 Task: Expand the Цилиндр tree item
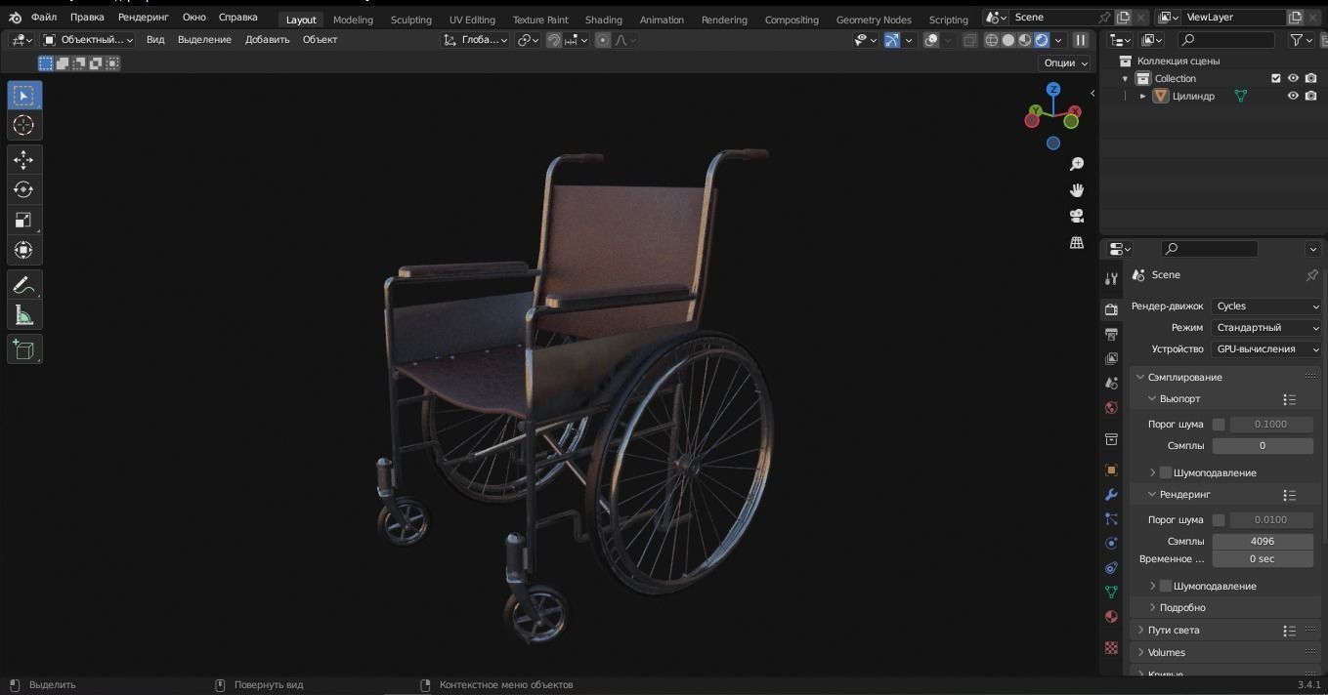coord(1142,96)
